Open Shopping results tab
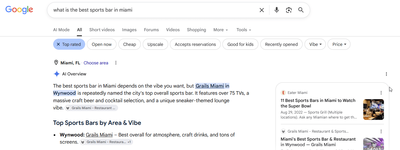The image size is (400, 150). (x=196, y=30)
